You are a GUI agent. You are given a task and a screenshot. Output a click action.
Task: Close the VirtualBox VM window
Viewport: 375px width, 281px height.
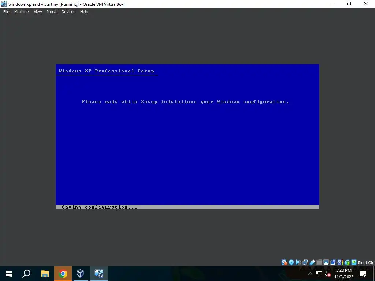click(366, 4)
